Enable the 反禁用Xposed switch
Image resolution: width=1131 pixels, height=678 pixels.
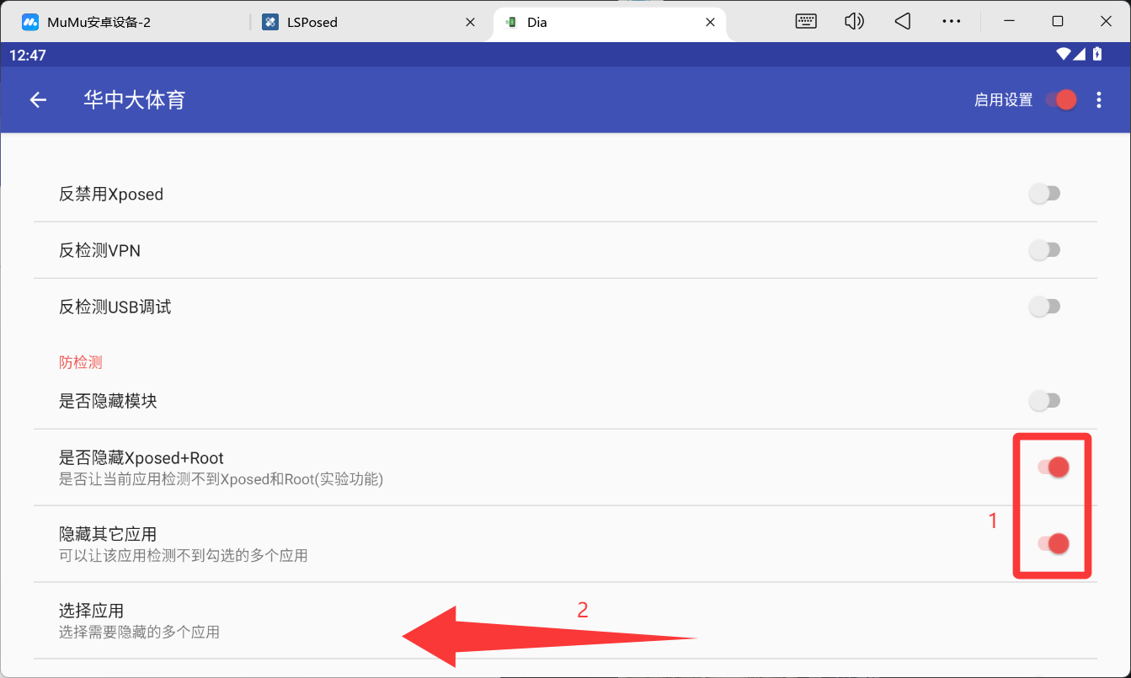[x=1044, y=195]
